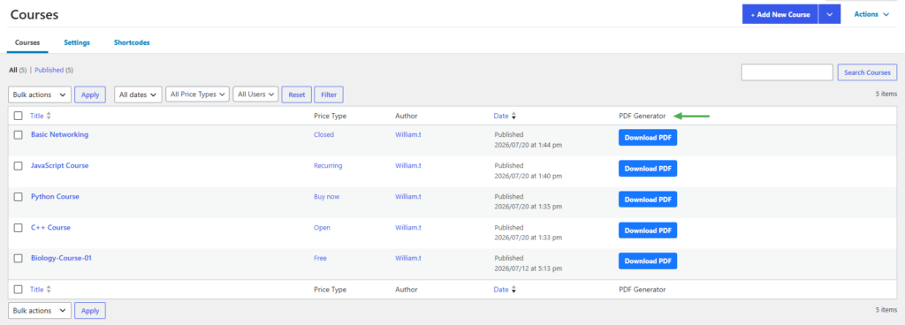Image resolution: width=905 pixels, height=325 pixels.
Task: Open the JavaScript Course title link
Action: coord(59,165)
